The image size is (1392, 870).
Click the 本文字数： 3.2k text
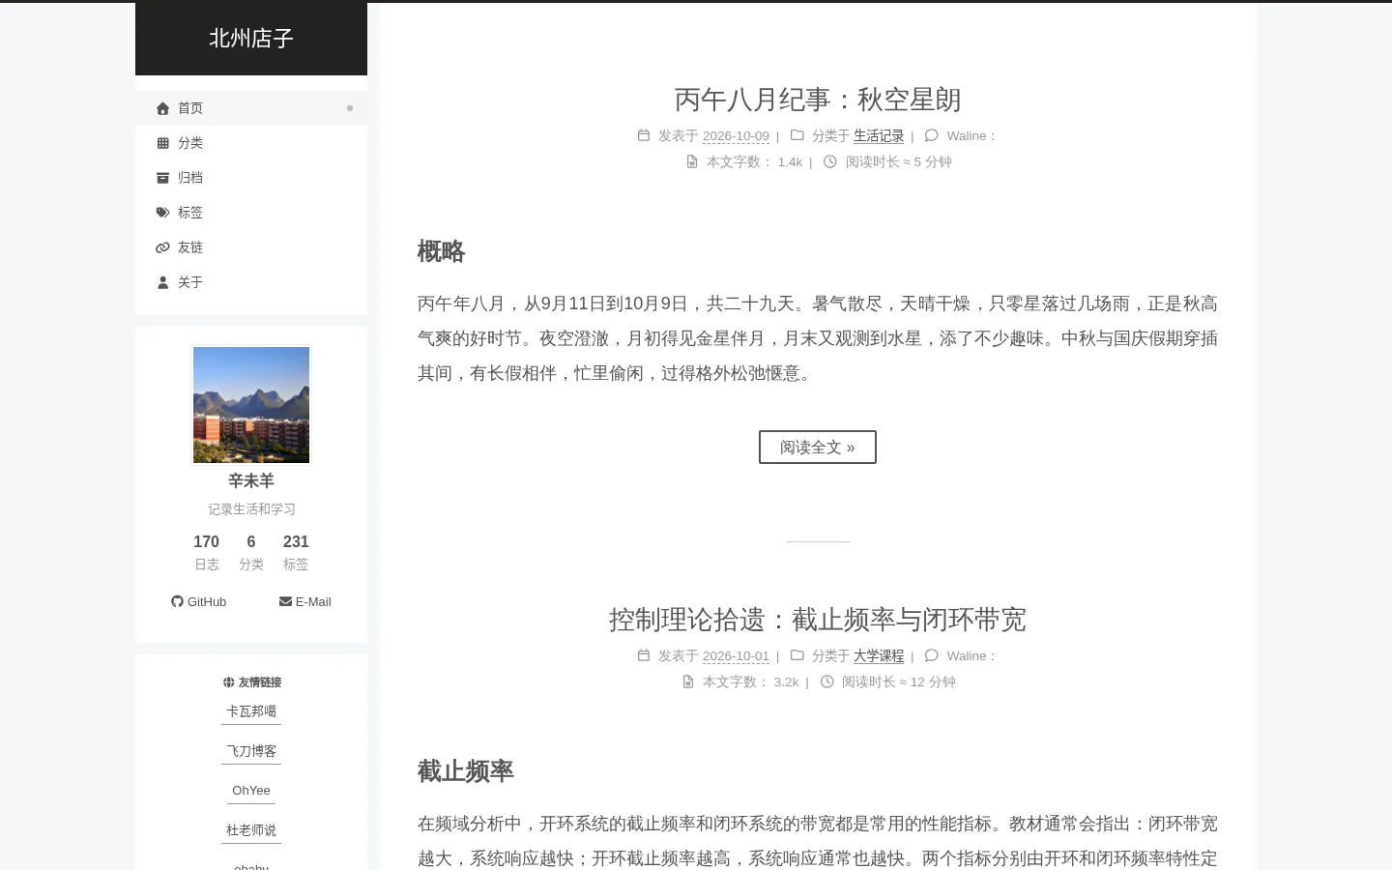coord(750,682)
